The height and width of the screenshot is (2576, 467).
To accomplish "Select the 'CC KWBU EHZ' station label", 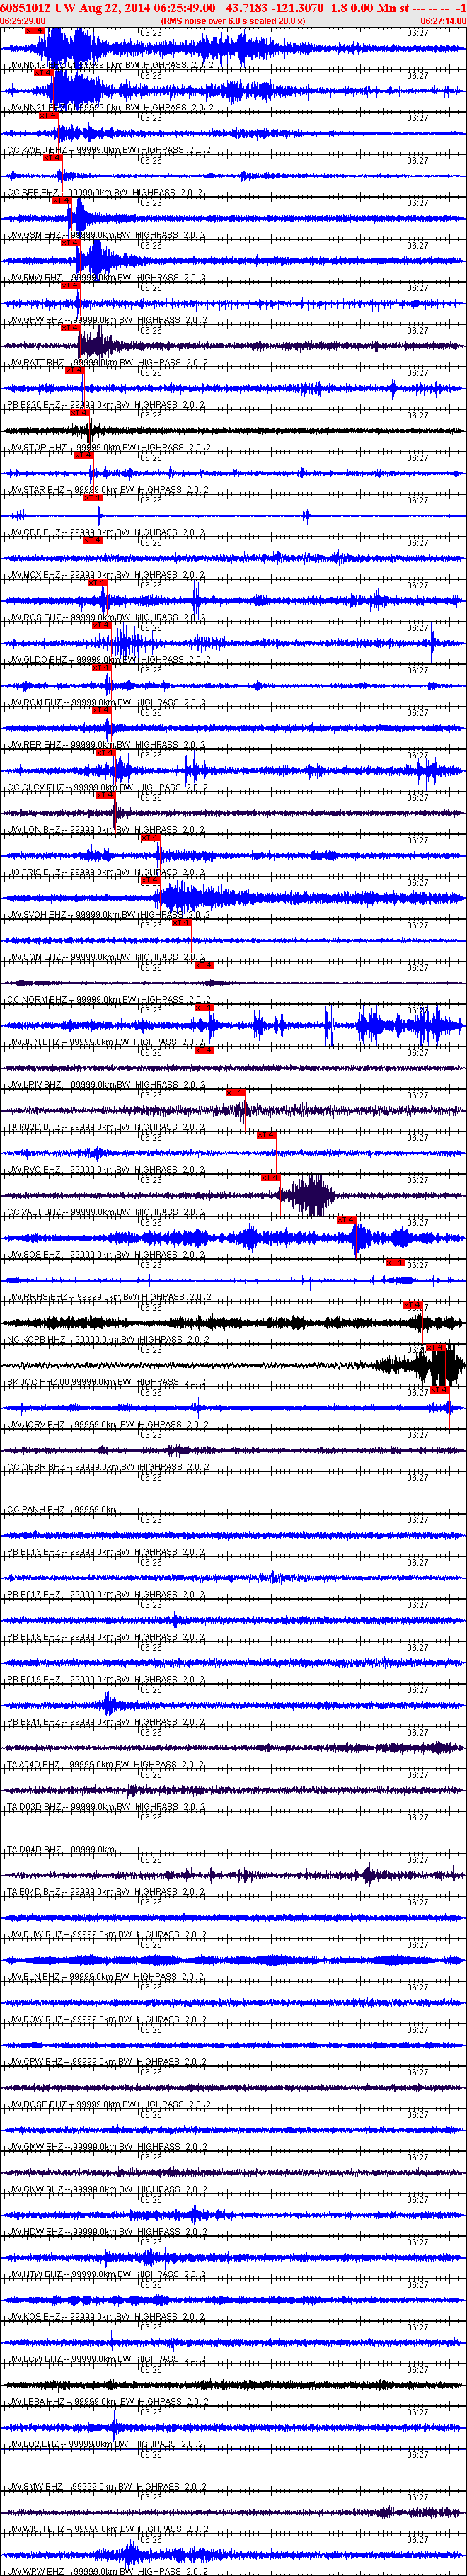I will pos(36,150).
